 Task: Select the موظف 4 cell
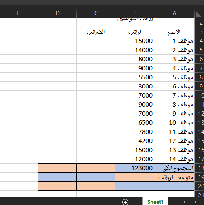click(174, 68)
